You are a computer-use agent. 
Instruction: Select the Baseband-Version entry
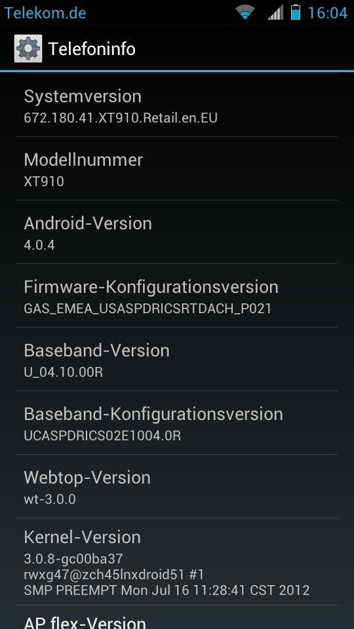(176, 359)
